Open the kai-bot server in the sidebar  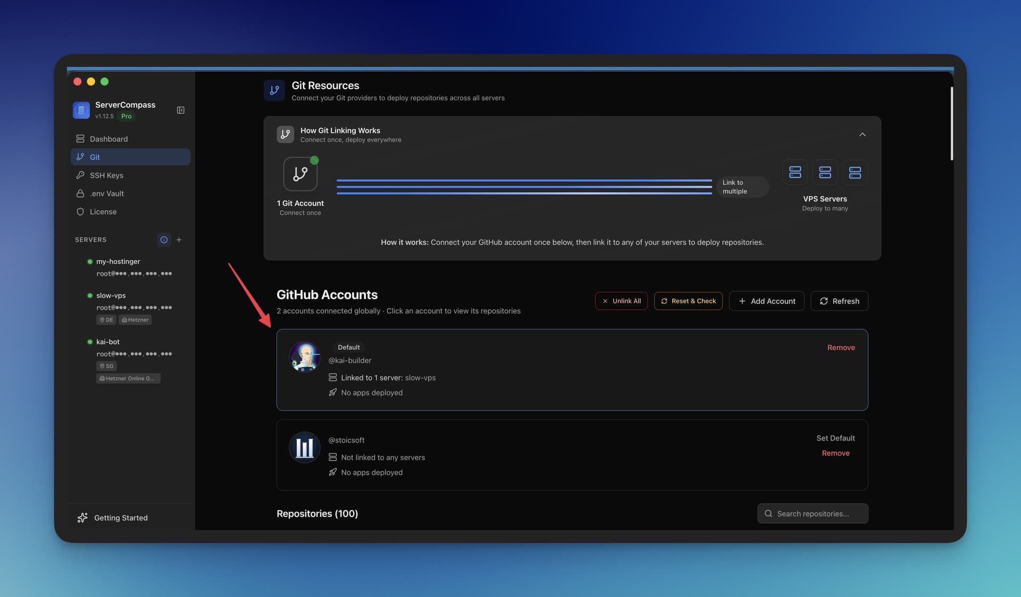108,342
